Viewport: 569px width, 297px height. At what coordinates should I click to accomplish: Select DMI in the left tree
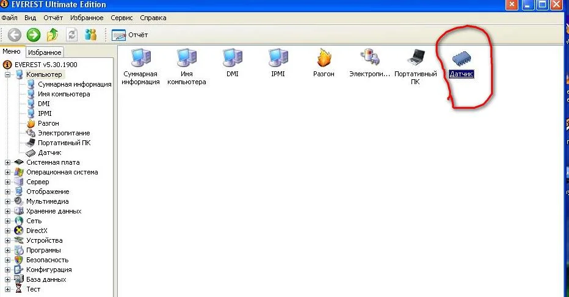43,104
